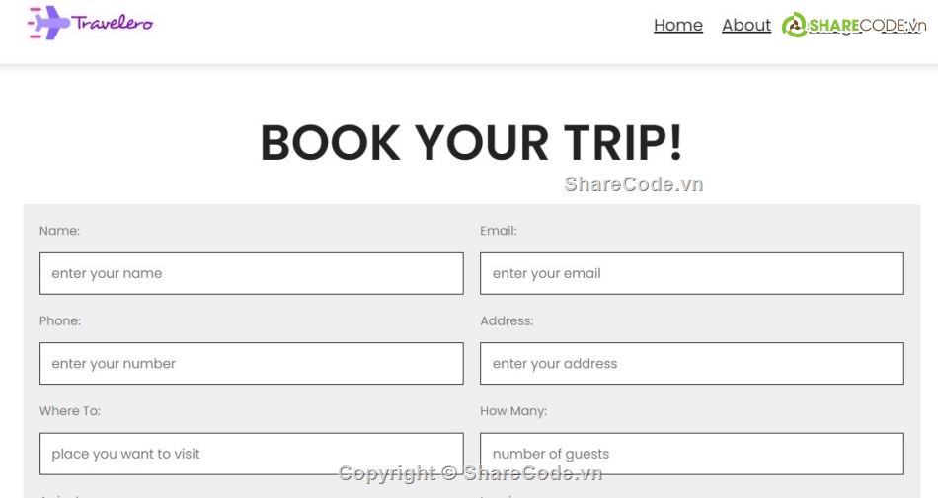This screenshot has height=498, width=938.
Task: Click the Travelero brand name text
Action: (114, 22)
